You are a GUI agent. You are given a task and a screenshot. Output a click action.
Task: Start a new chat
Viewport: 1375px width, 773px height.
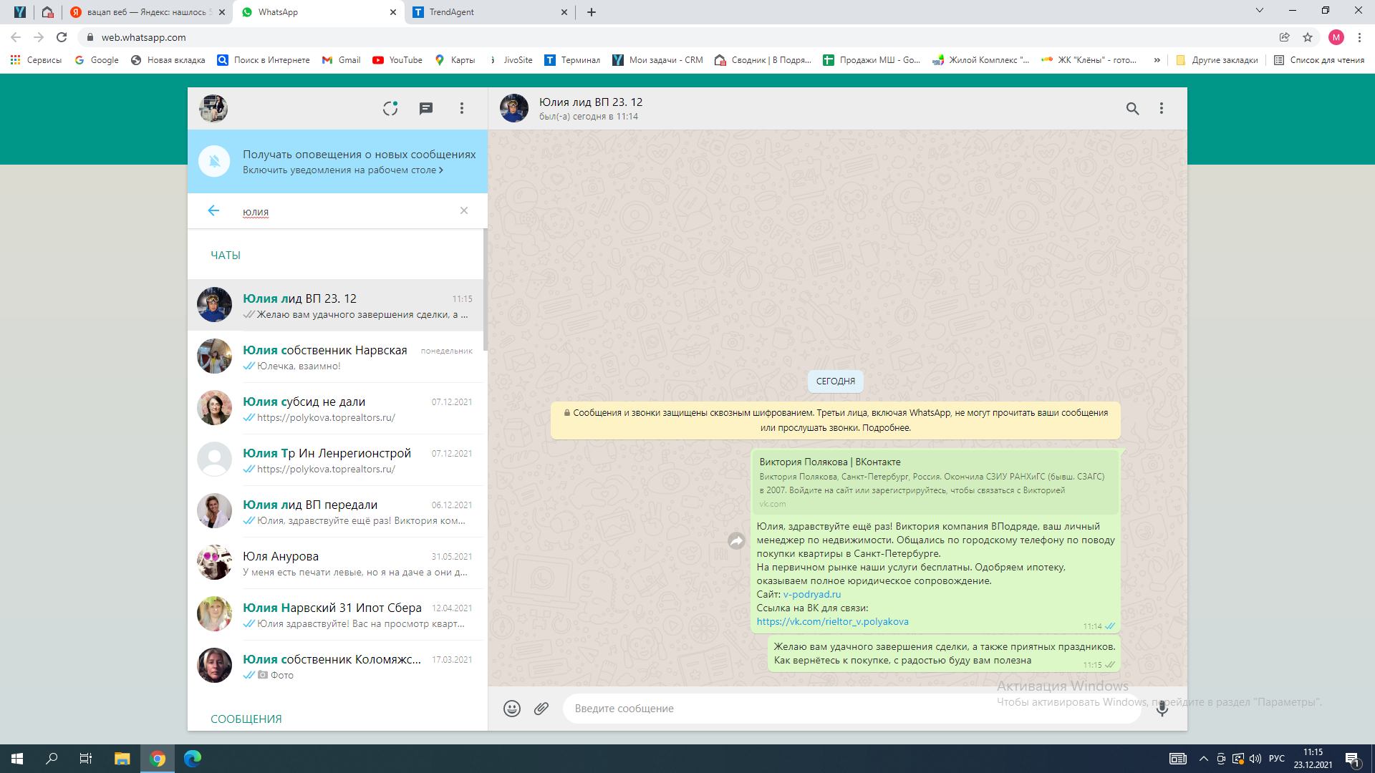coord(426,108)
